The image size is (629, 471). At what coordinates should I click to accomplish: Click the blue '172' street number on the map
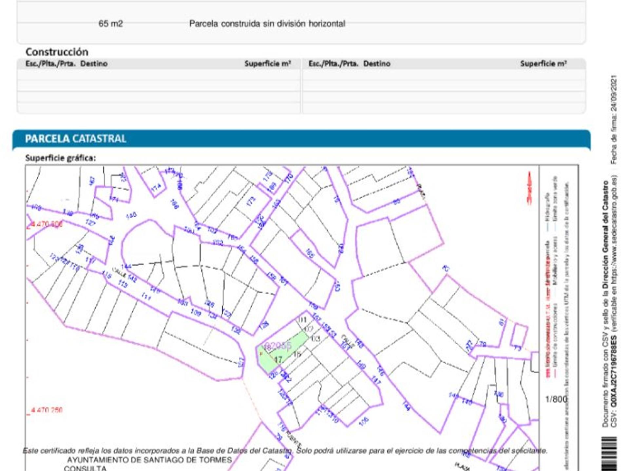[251, 201]
